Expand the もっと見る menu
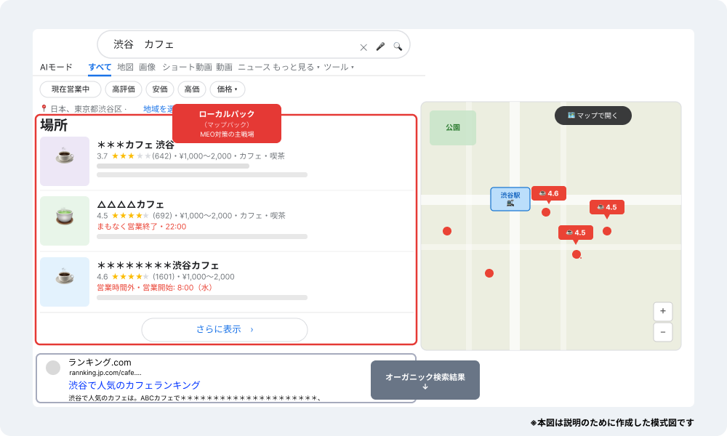The width and height of the screenshot is (727, 436). pos(297,67)
